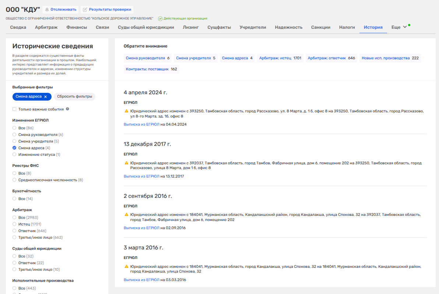Select the Смена руководителя (6) radio button
The image size is (439, 294).
coord(14,135)
